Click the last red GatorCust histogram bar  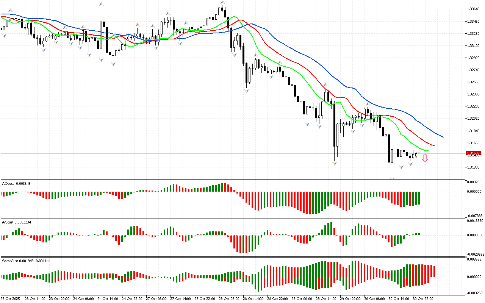click(434, 271)
